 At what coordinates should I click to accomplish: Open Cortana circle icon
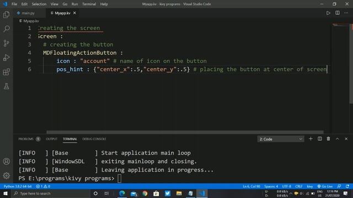point(95,193)
